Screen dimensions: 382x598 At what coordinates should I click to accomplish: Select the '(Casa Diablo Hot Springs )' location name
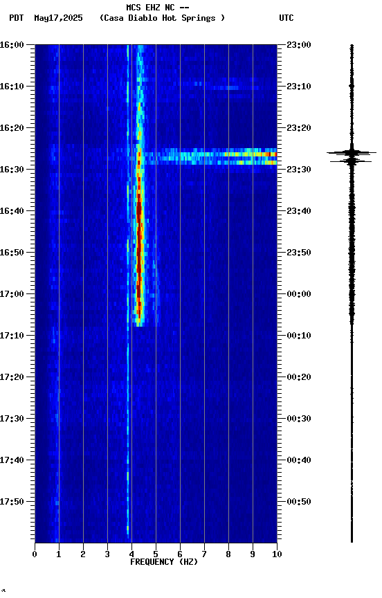[x=163, y=18]
